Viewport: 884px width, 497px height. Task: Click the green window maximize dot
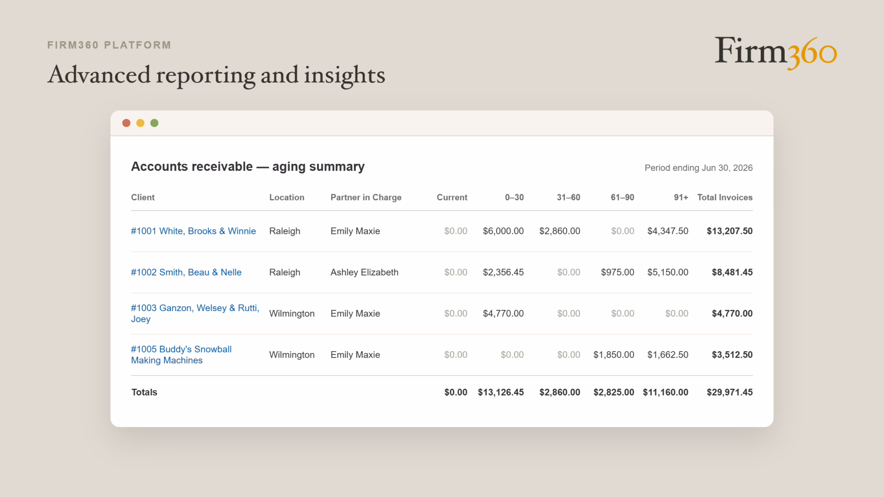point(154,123)
